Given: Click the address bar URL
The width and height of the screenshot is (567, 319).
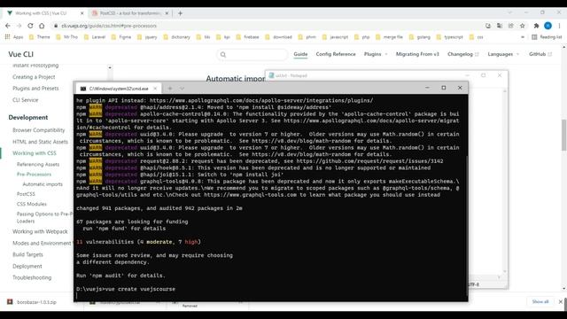Looking at the screenshot, I should (109, 26).
